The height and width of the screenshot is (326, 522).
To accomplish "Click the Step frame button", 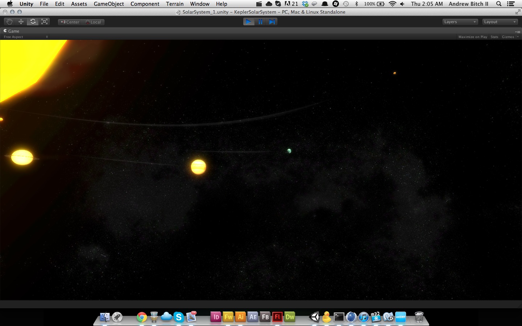I will (x=272, y=22).
